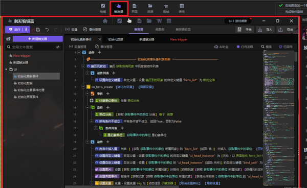
Task: Switch to the 函数库 sub-tab
Action: [x=160, y=29]
